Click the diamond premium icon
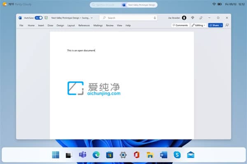 193,18
